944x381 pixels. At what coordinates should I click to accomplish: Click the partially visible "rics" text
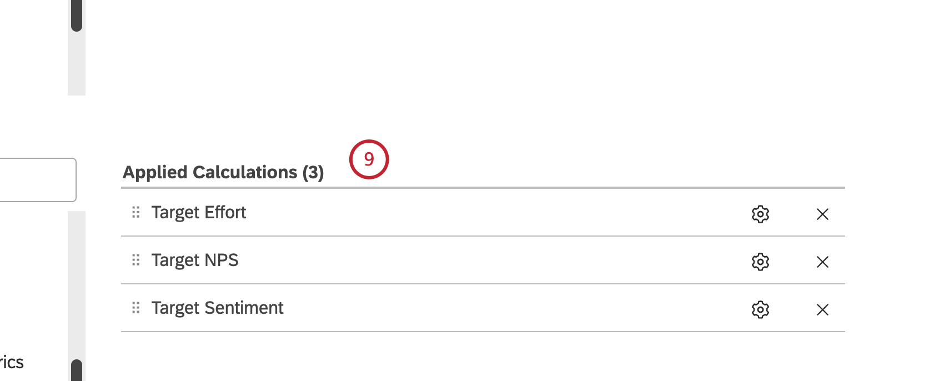click(x=12, y=362)
